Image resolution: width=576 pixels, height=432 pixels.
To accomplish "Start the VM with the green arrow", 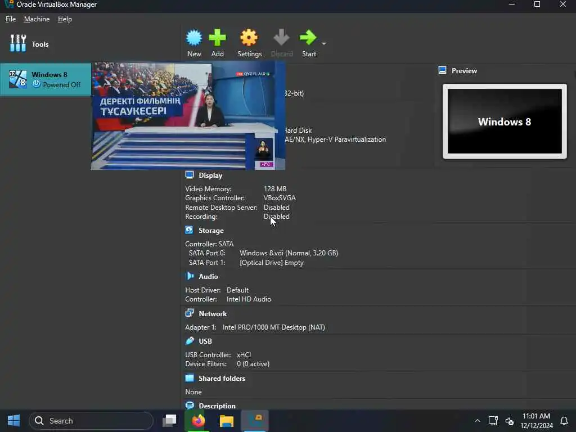I will tap(308, 38).
